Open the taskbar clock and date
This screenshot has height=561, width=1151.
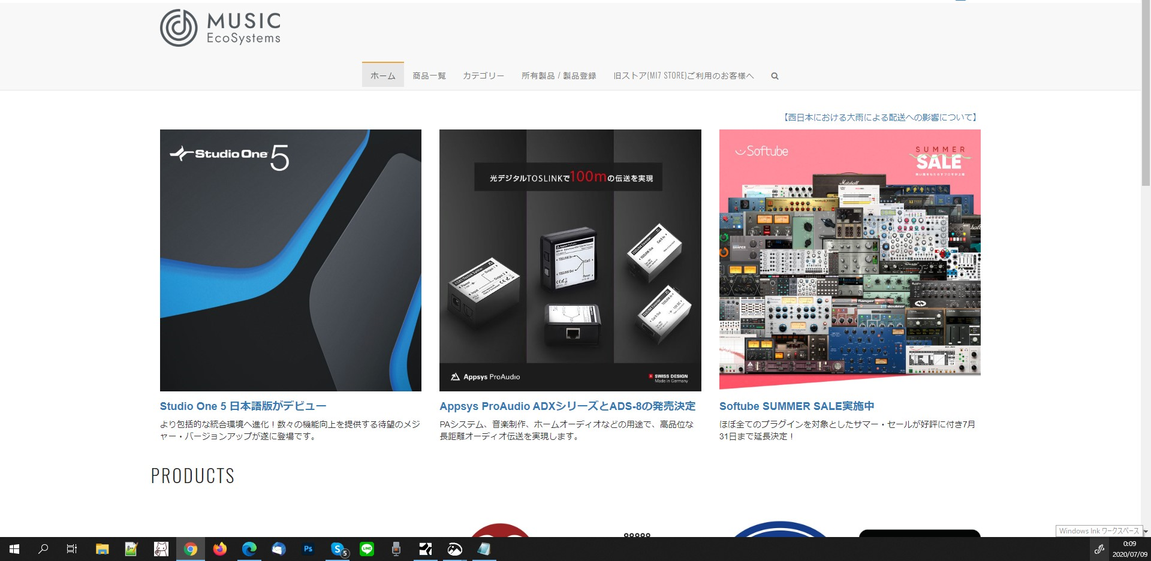(x=1129, y=549)
